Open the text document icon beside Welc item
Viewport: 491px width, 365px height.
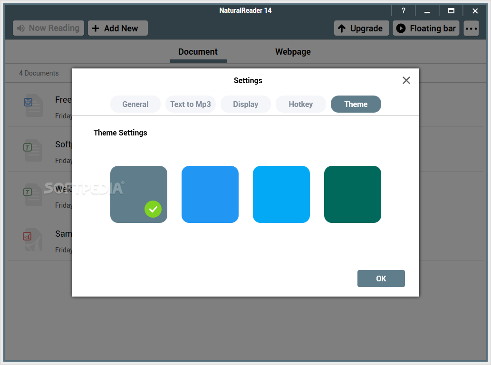33,195
